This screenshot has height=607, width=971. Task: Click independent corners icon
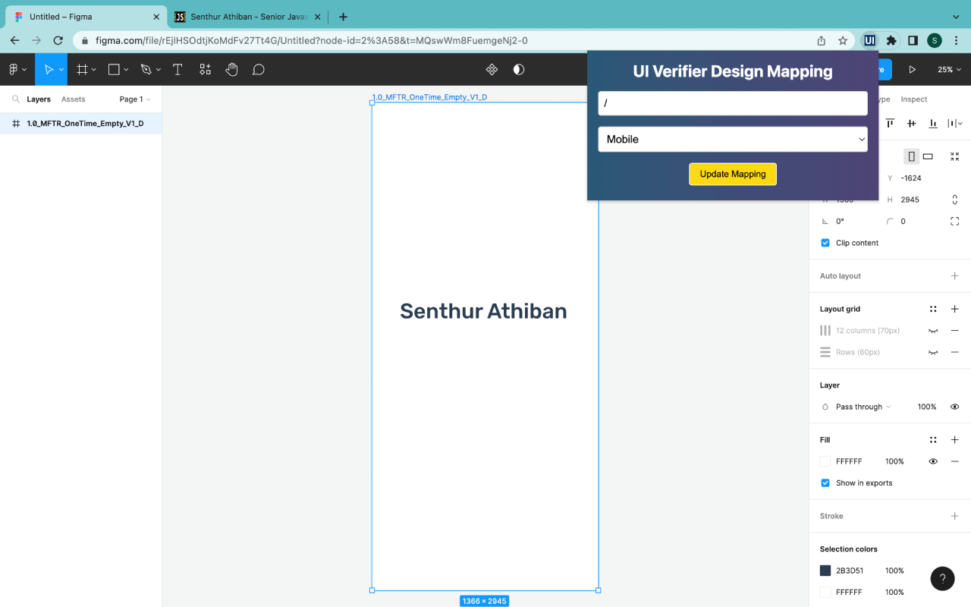pyautogui.click(x=955, y=222)
